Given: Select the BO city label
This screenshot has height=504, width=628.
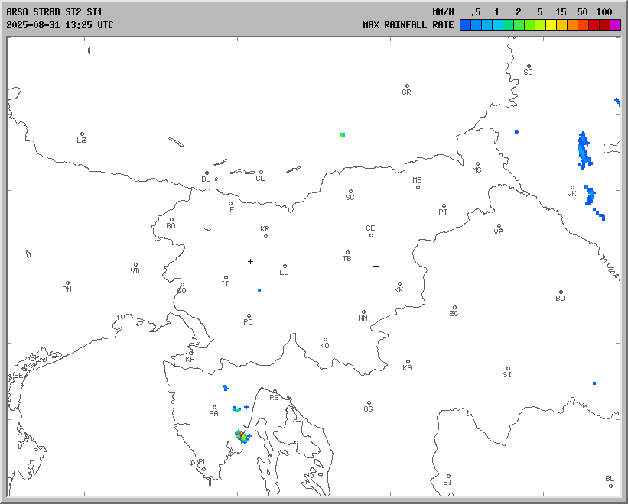Looking at the screenshot, I should tap(171, 226).
